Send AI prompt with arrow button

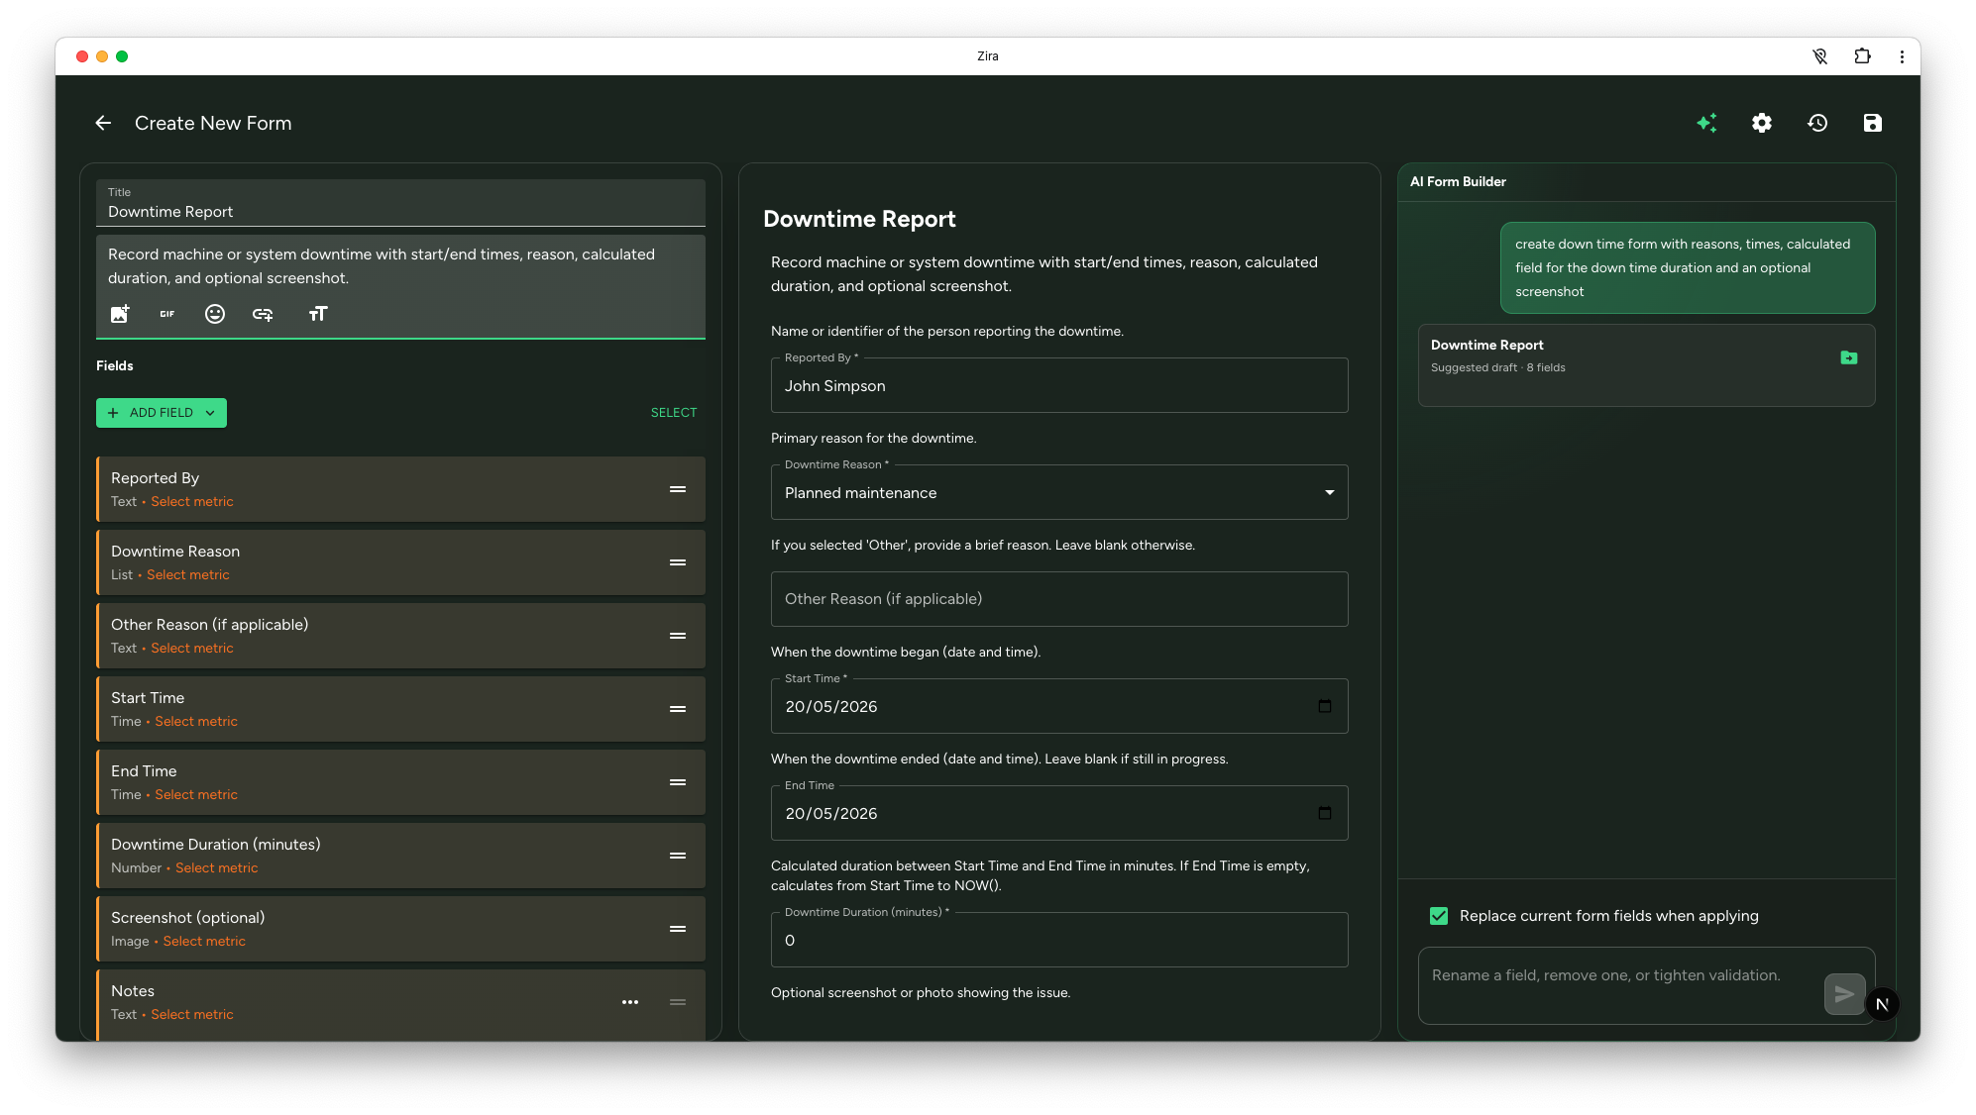1844,994
